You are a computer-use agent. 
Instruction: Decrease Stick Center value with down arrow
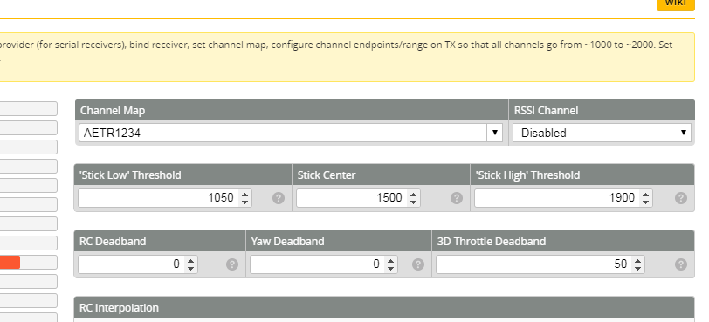click(413, 202)
